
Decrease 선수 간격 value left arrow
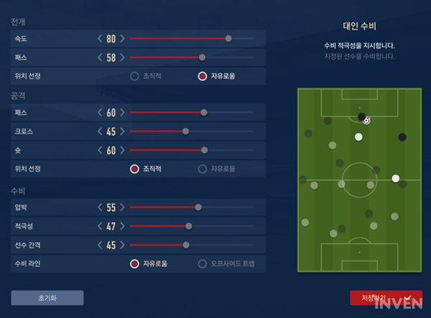[x=100, y=245]
